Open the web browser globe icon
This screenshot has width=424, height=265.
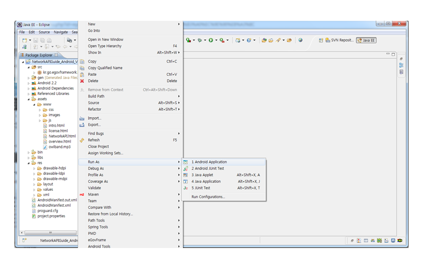tap(301, 40)
